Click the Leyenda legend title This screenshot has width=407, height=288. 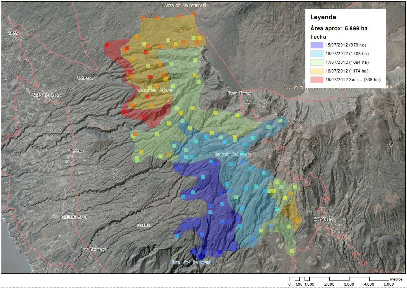coord(323,17)
